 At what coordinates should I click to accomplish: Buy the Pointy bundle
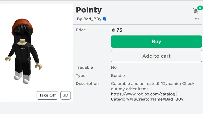[156, 42]
